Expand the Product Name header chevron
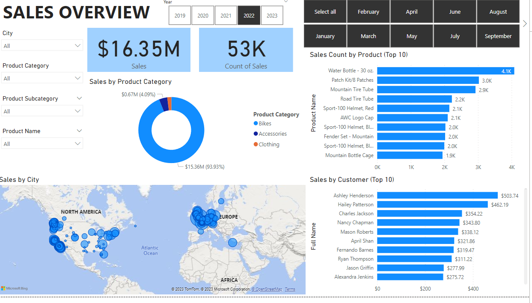532x303 pixels. pos(79,131)
